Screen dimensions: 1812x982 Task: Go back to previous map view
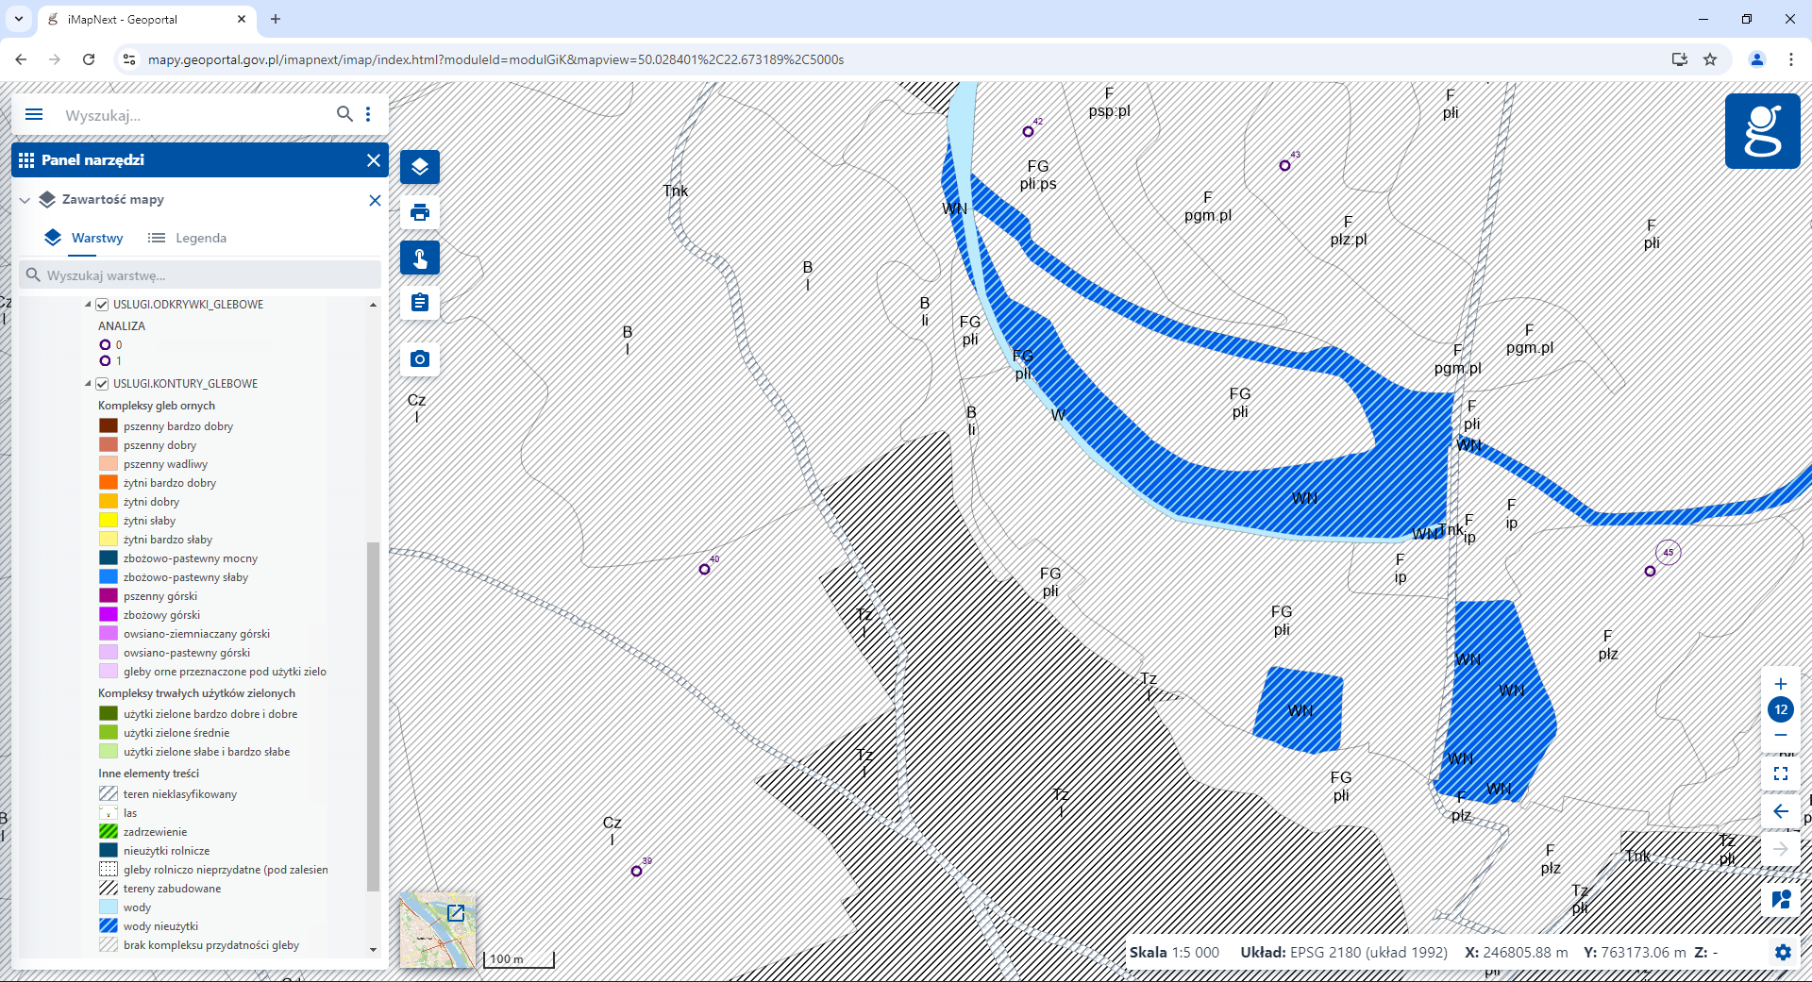click(x=1781, y=811)
